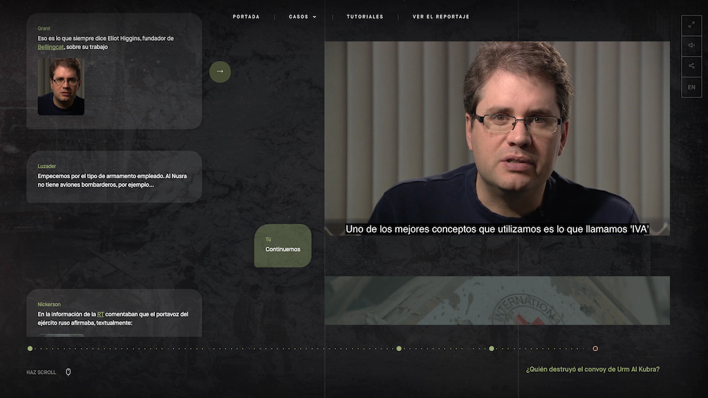Click the Eliot Higgins interview video
Viewport: 708px width, 398px height.
pyautogui.click(x=496, y=138)
